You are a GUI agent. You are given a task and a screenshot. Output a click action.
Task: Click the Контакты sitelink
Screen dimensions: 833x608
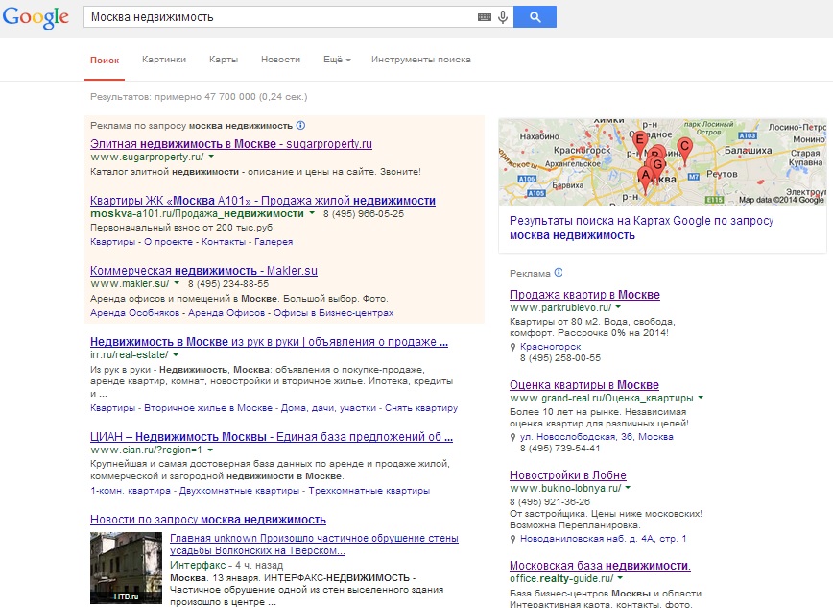[223, 242]
